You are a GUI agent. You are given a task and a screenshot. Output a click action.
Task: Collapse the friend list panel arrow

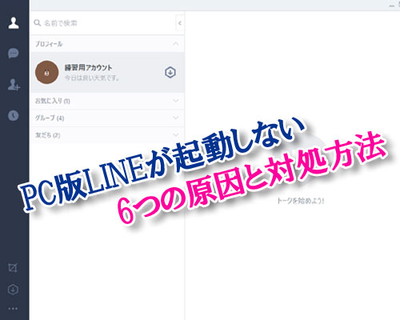(180, 23)
